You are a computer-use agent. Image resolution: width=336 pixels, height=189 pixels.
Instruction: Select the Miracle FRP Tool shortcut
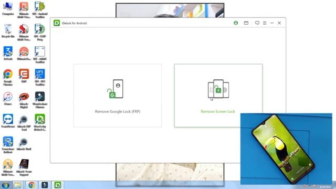[24, 123]
